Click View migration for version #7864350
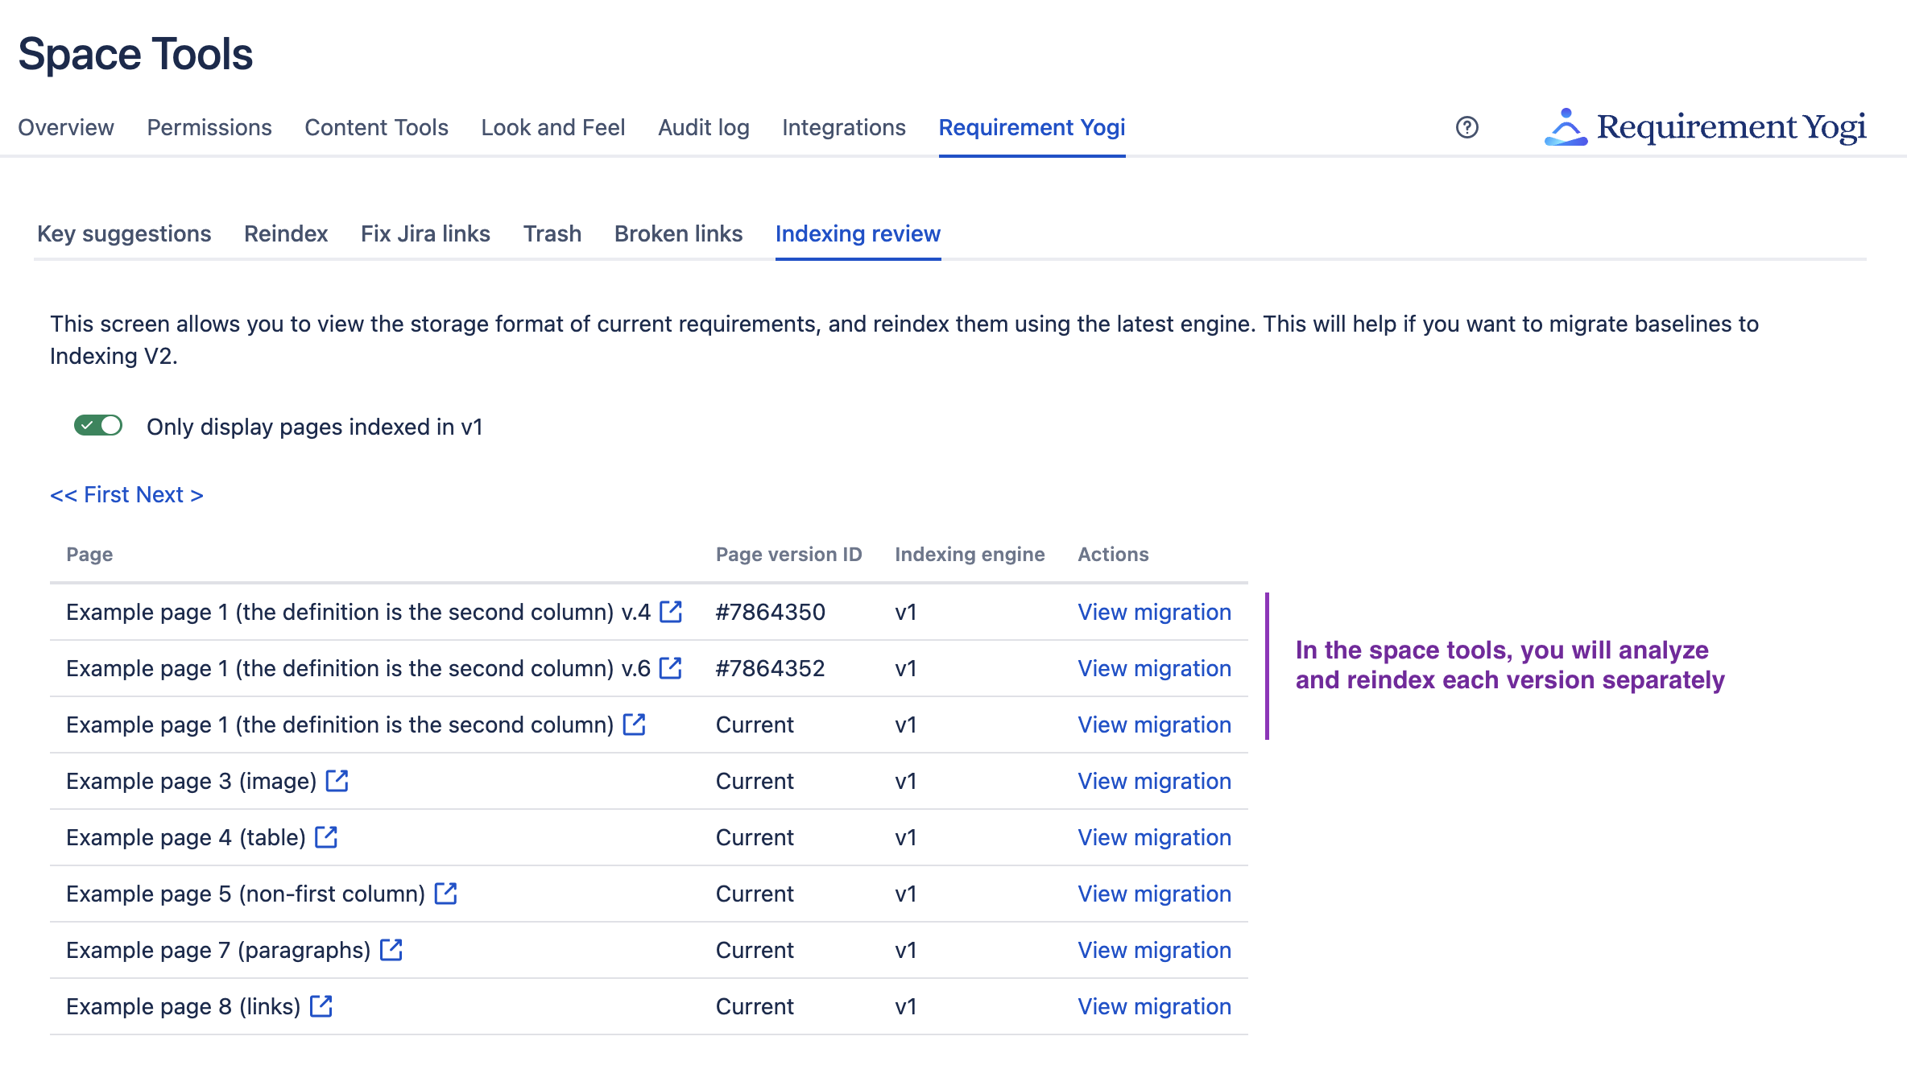The width and height of the screenshot is (1907, 1090). 1154,612
